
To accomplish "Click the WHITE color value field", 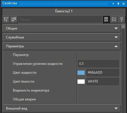I will coord(103,81).
